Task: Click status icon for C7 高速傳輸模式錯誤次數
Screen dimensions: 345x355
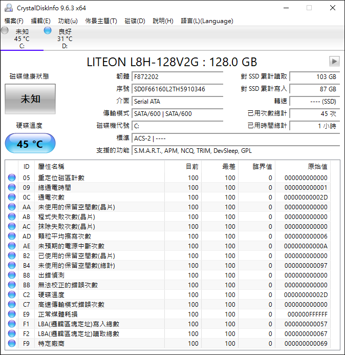Action: (12, 304)
